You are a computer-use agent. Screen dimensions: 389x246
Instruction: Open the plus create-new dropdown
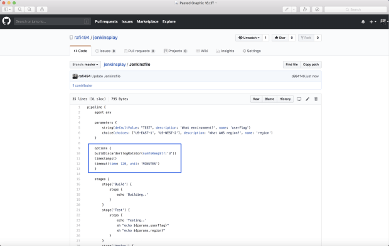tap(373, 22)
